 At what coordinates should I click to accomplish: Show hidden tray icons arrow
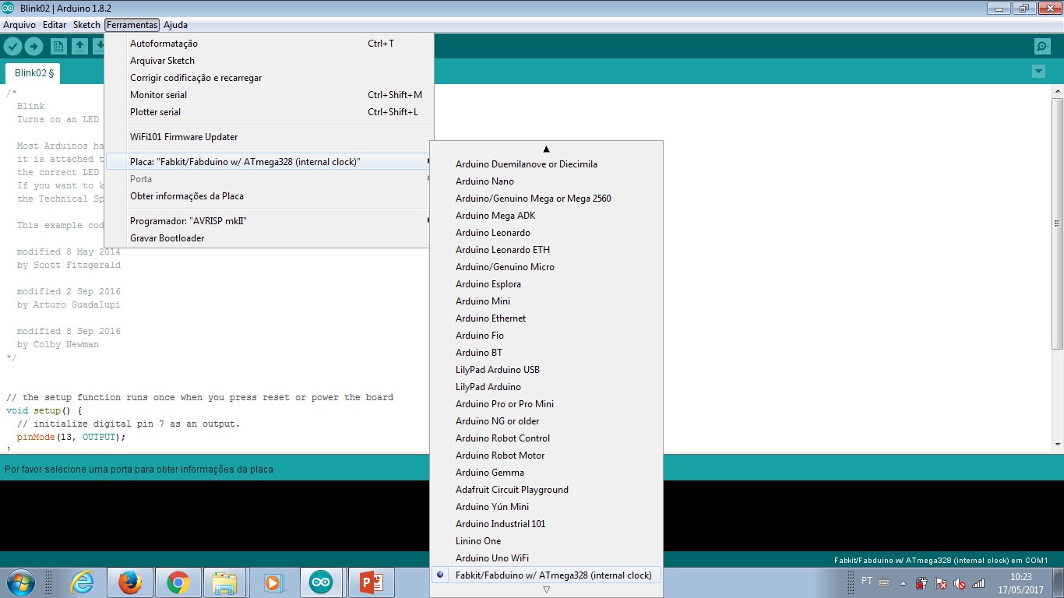[904, 583]
